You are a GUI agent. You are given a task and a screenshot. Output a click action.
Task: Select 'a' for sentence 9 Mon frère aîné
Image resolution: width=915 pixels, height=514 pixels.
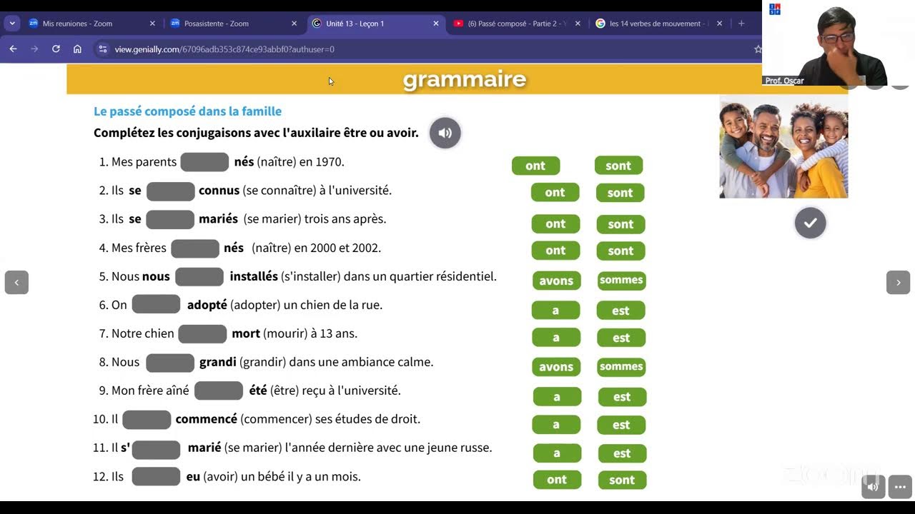557,397
